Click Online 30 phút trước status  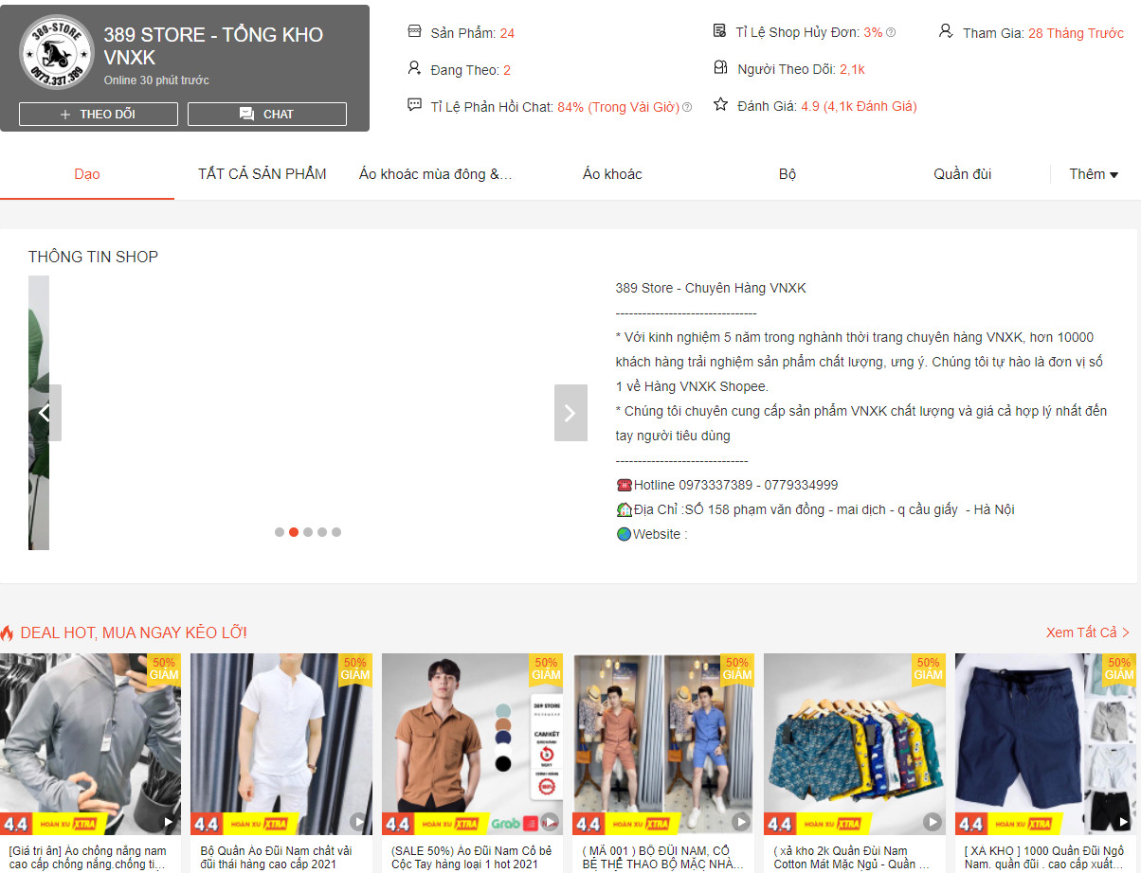156,80
